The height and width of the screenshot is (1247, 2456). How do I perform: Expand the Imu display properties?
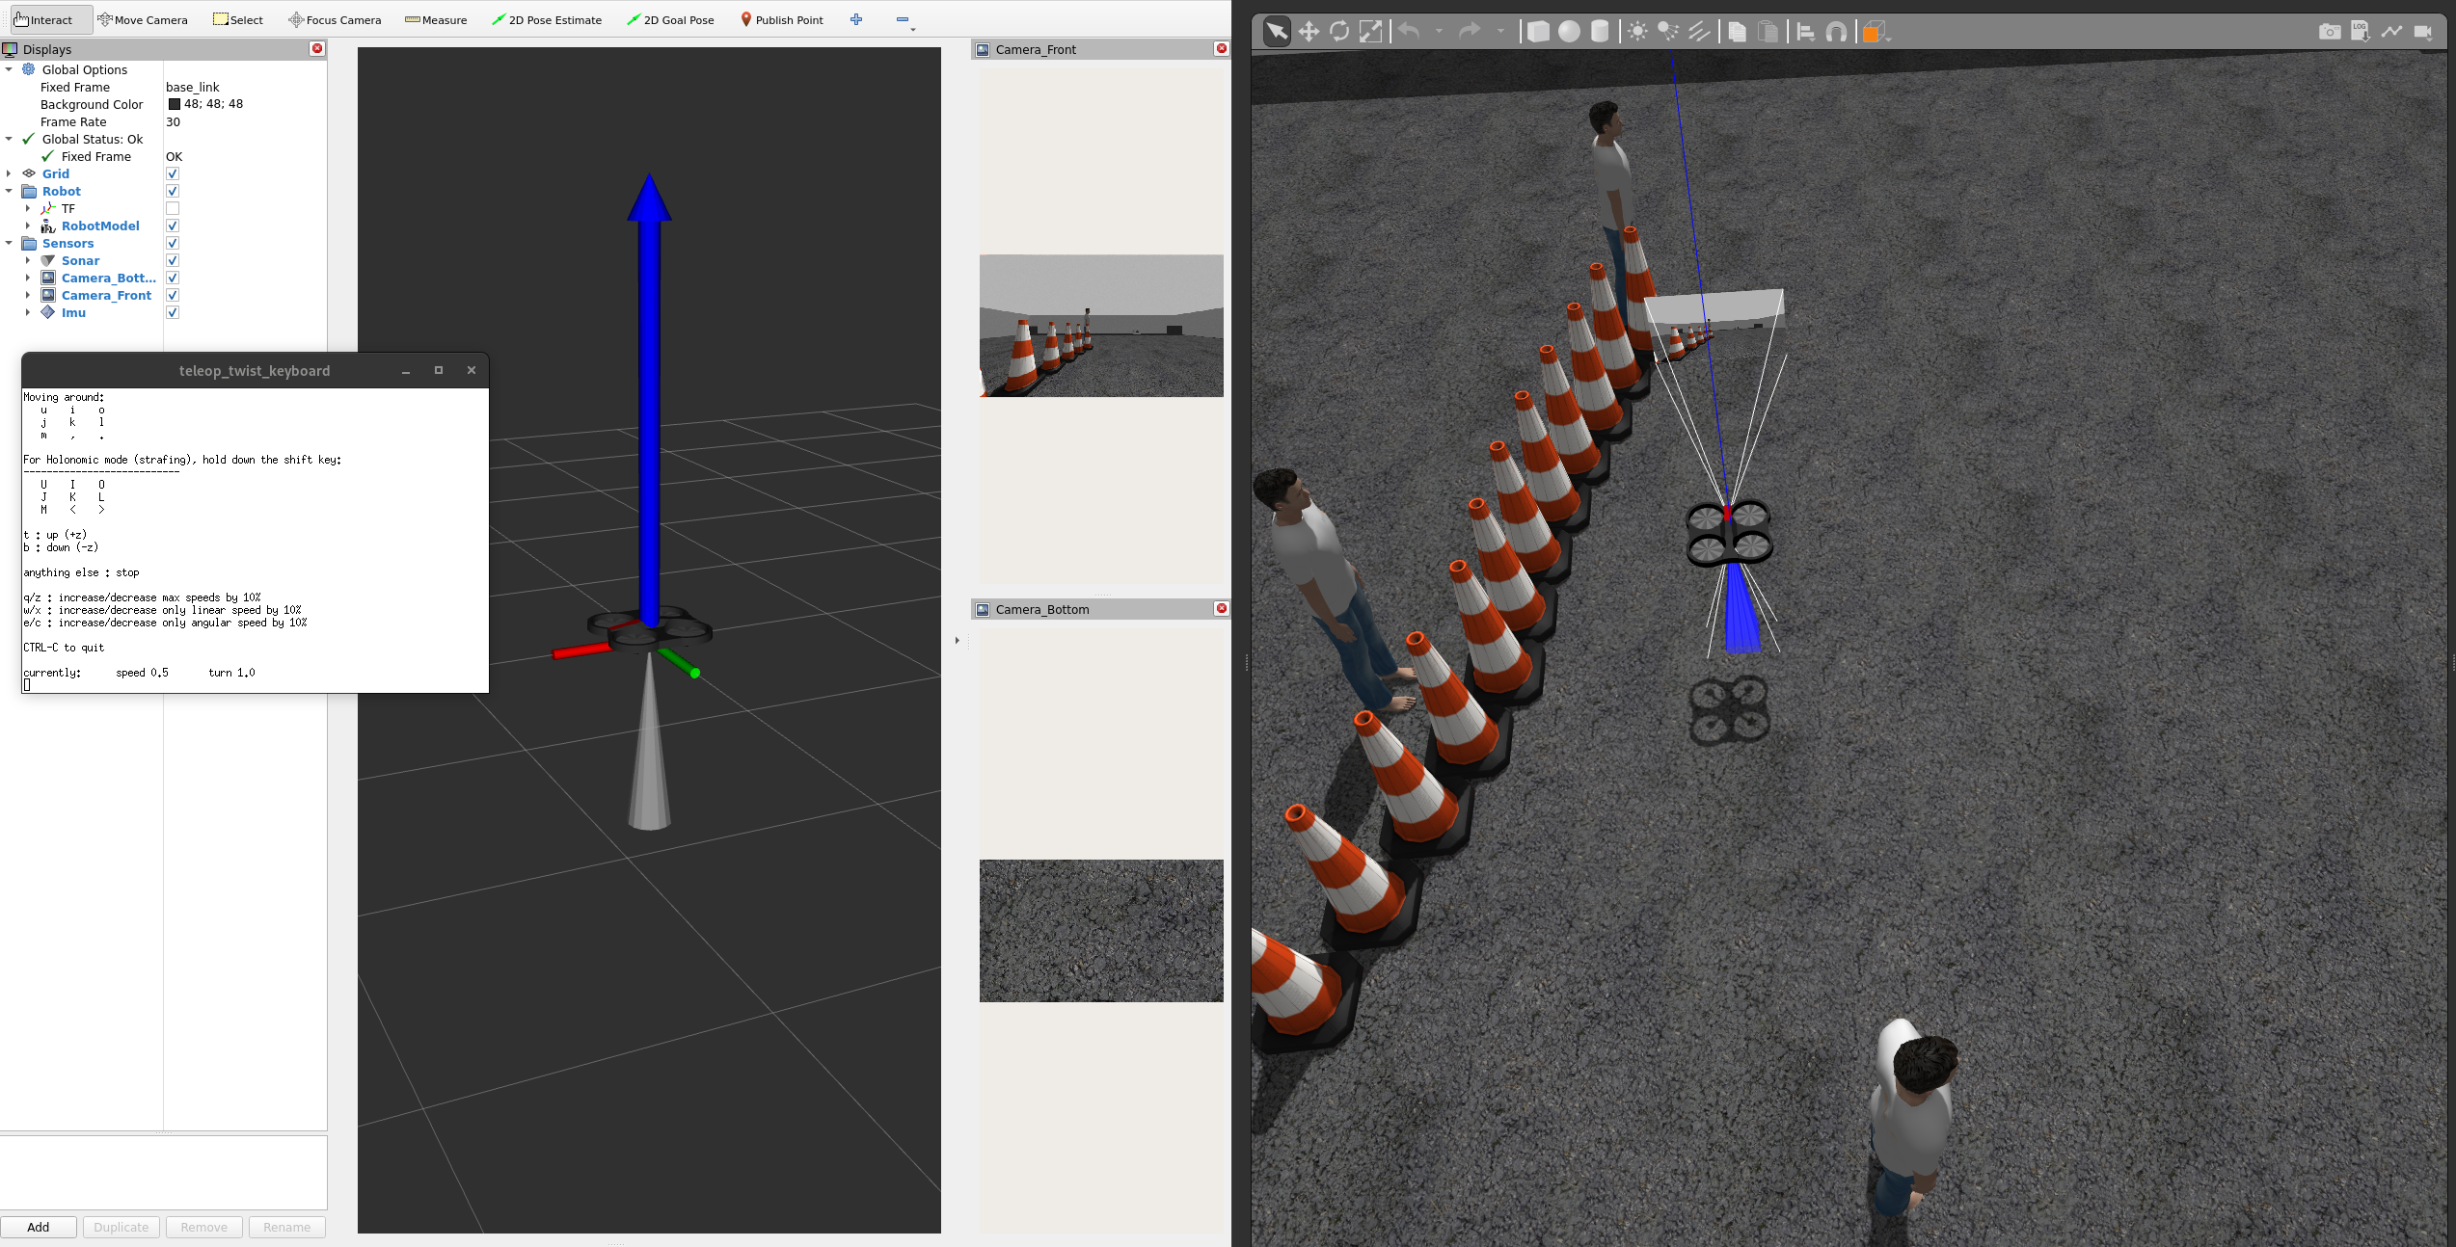click(28, 312)
